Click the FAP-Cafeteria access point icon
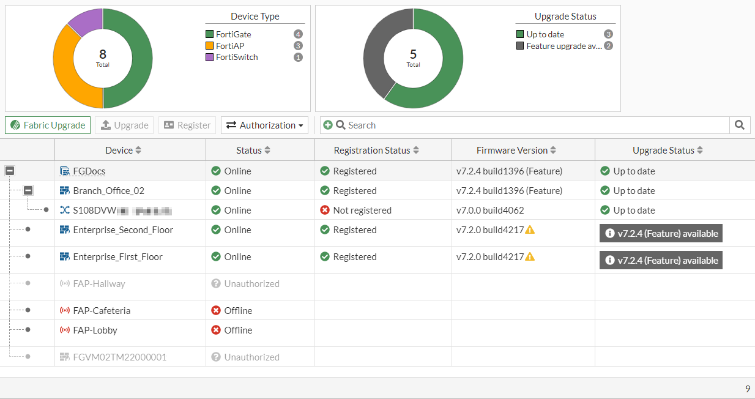The width and height of the screenshot is (755, 399). pos(64,311)
